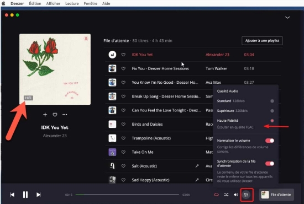Click Tom Walker artist name
The width and height of the screenshot is (304, 204).
[x=216, y=69]
